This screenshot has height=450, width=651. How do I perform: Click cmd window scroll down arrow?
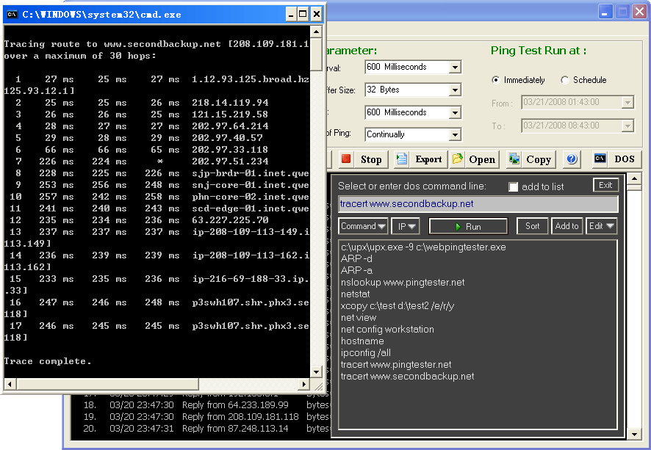tap(316, 372)
